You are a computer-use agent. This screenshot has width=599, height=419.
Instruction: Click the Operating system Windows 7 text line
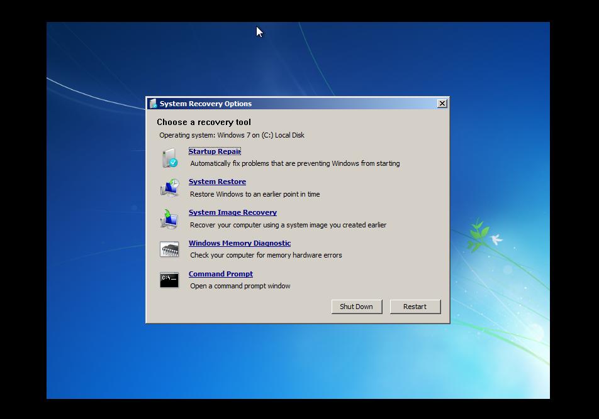coord(232,135)
